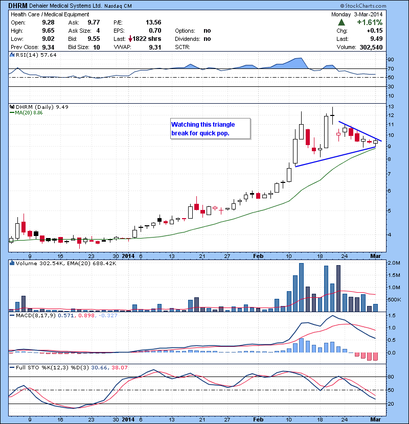This screenshot has width=409, height=424.
Task: Click the P/E value 13.56
Action: pos(153,22)
